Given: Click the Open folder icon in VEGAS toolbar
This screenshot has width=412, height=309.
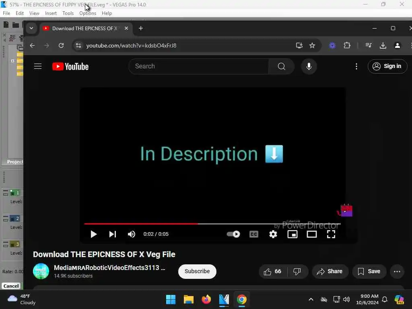Looking at the screenshot, I should pos(16,25).
